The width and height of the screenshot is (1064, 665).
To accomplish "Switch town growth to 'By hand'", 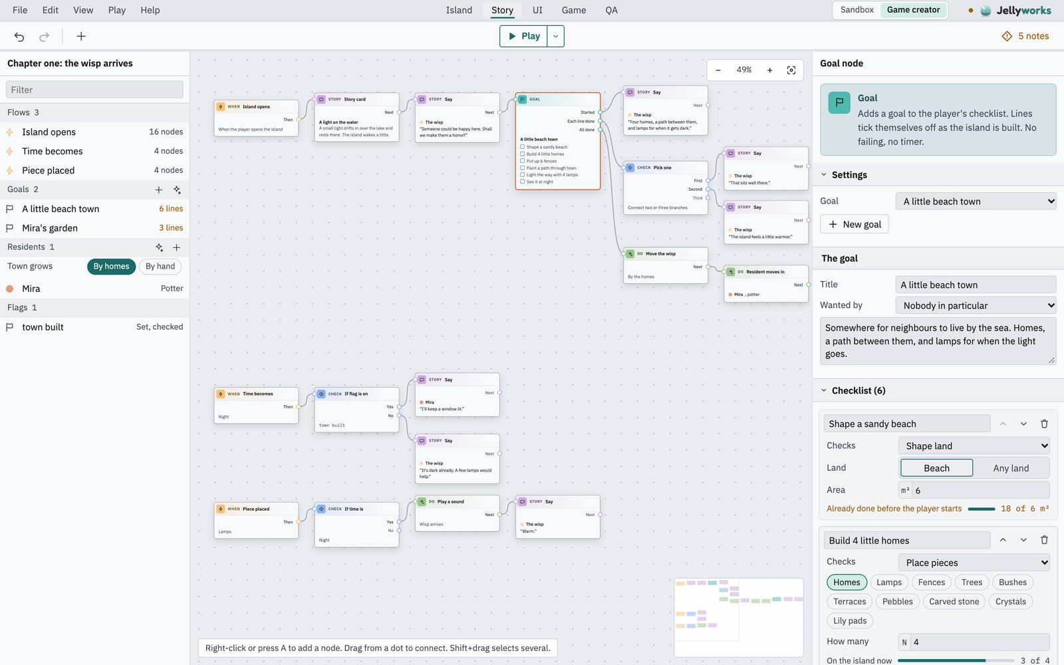I will pyautogui.click(x=160, y=267).
